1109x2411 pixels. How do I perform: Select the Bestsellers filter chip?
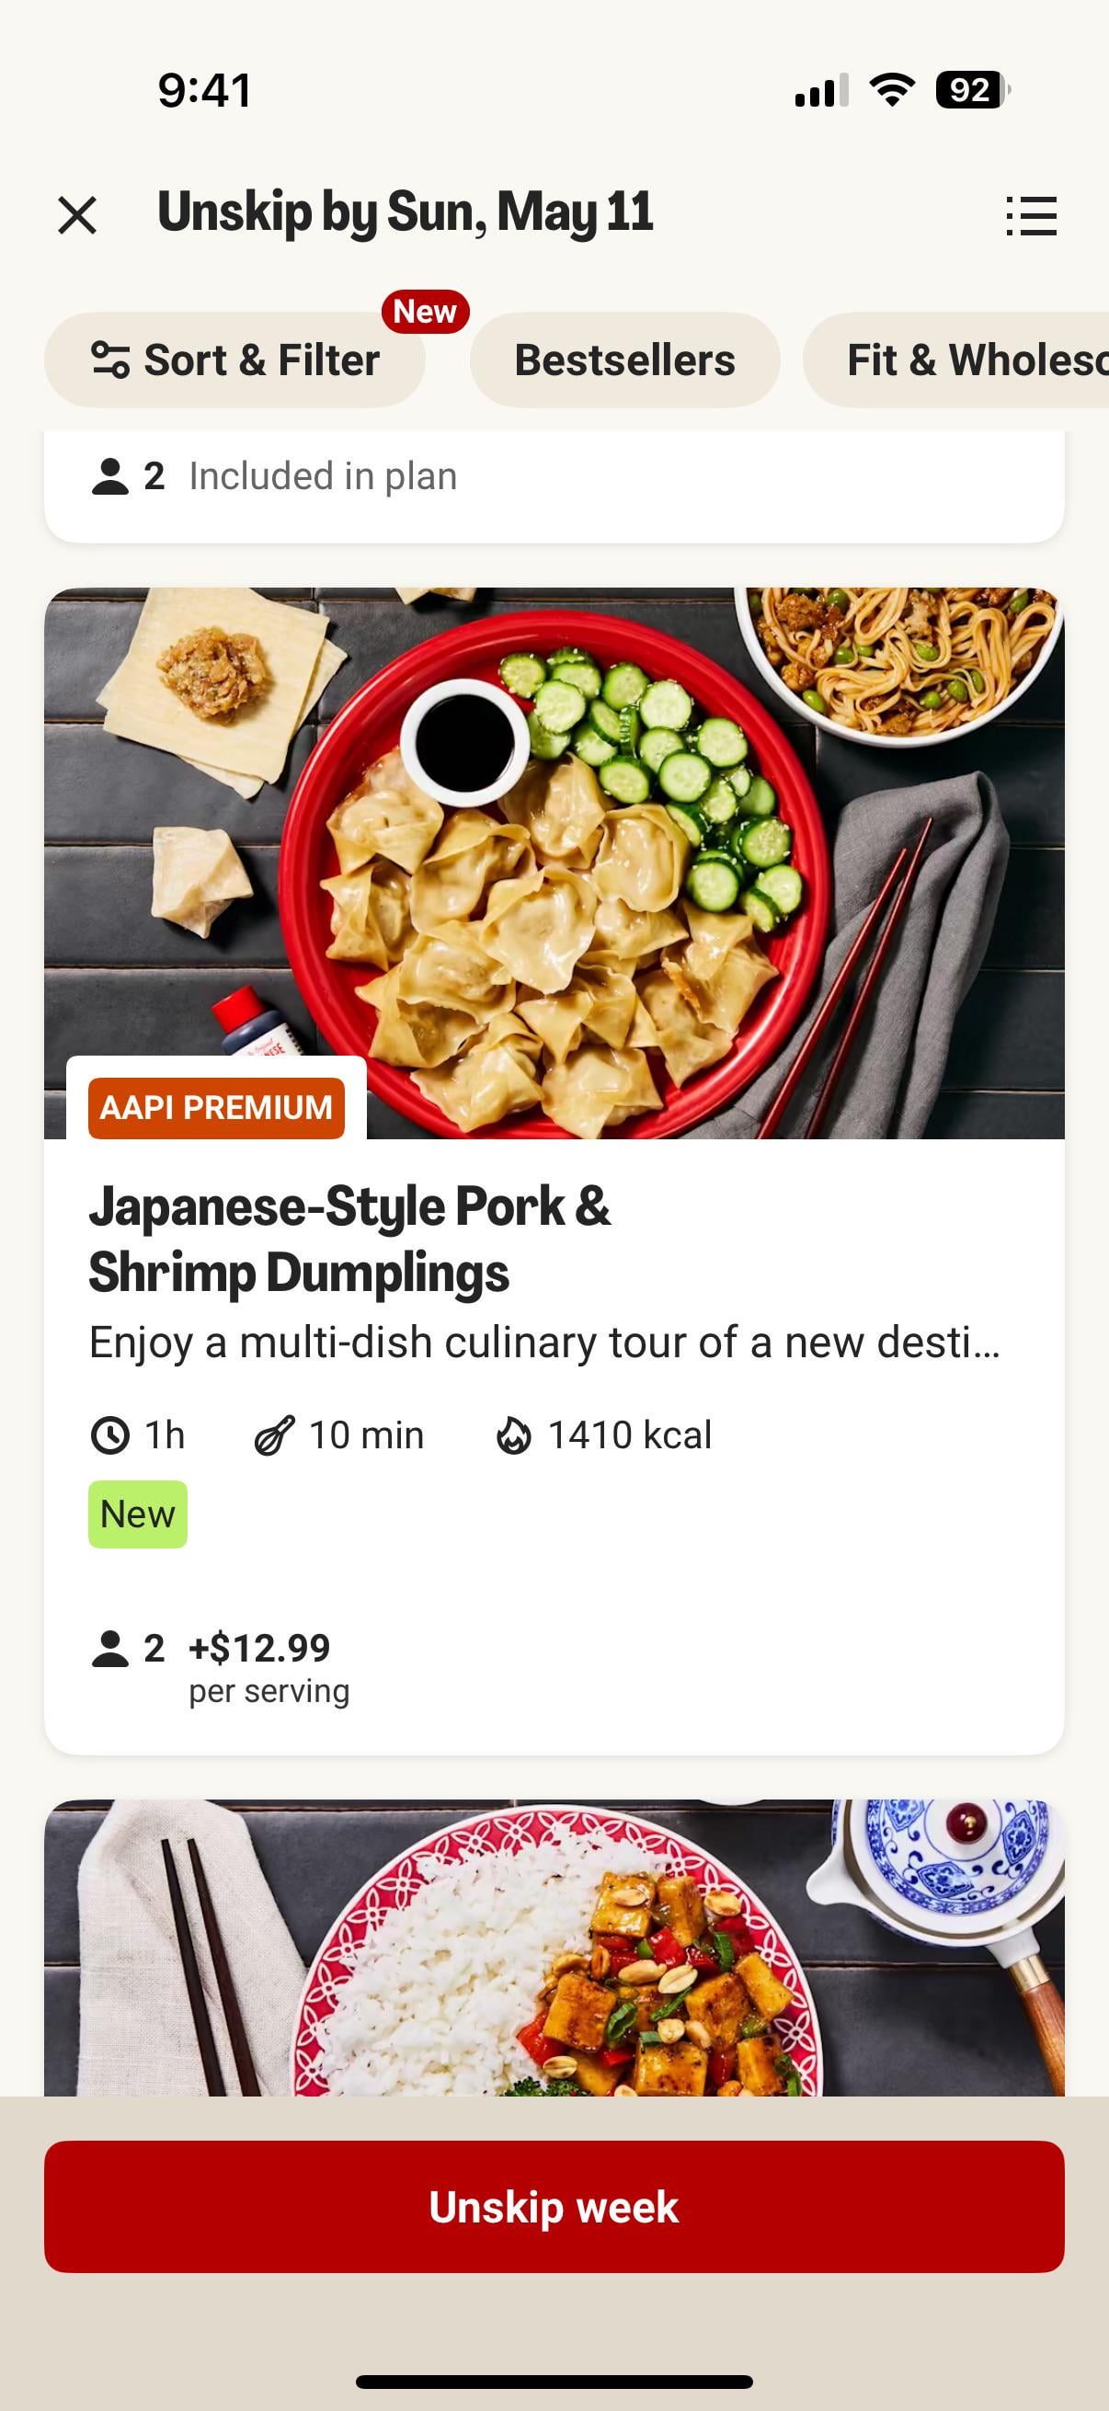624,360
